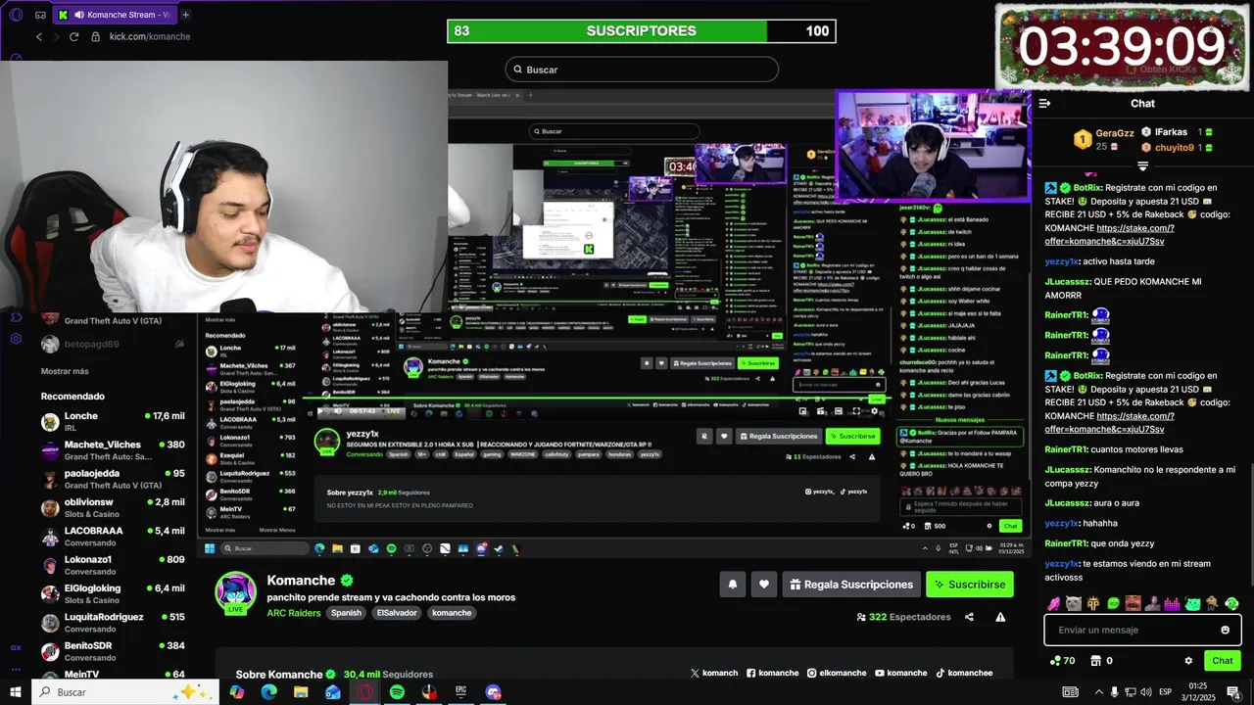Toggle notifications bell for Komanche

pyautogui.click(x=733, y=585)
